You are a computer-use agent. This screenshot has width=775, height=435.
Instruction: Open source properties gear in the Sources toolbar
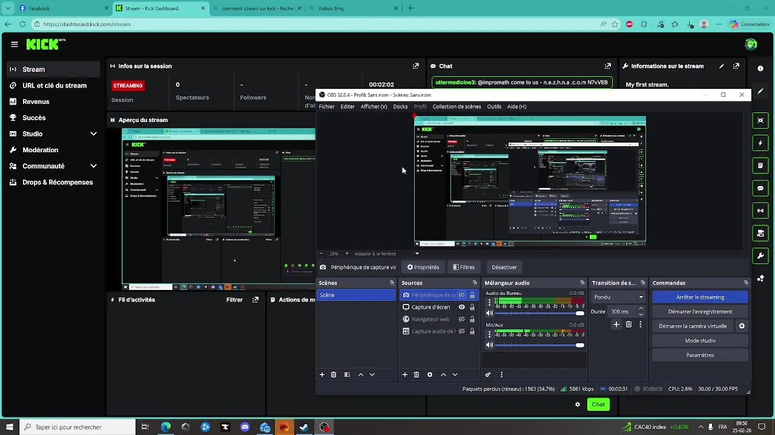click(430, 375)
